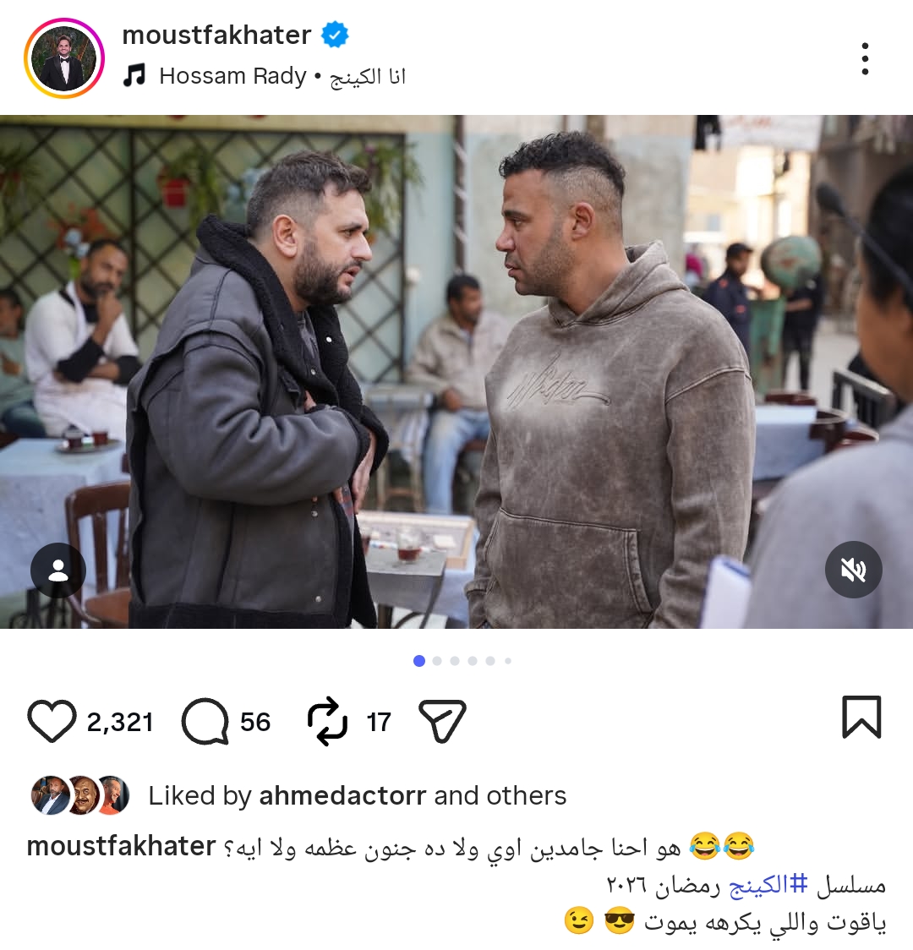Jump to the fourth carousel dot
Image resolution: width=913 pixels, height=950 pixels.
(473, 661)
